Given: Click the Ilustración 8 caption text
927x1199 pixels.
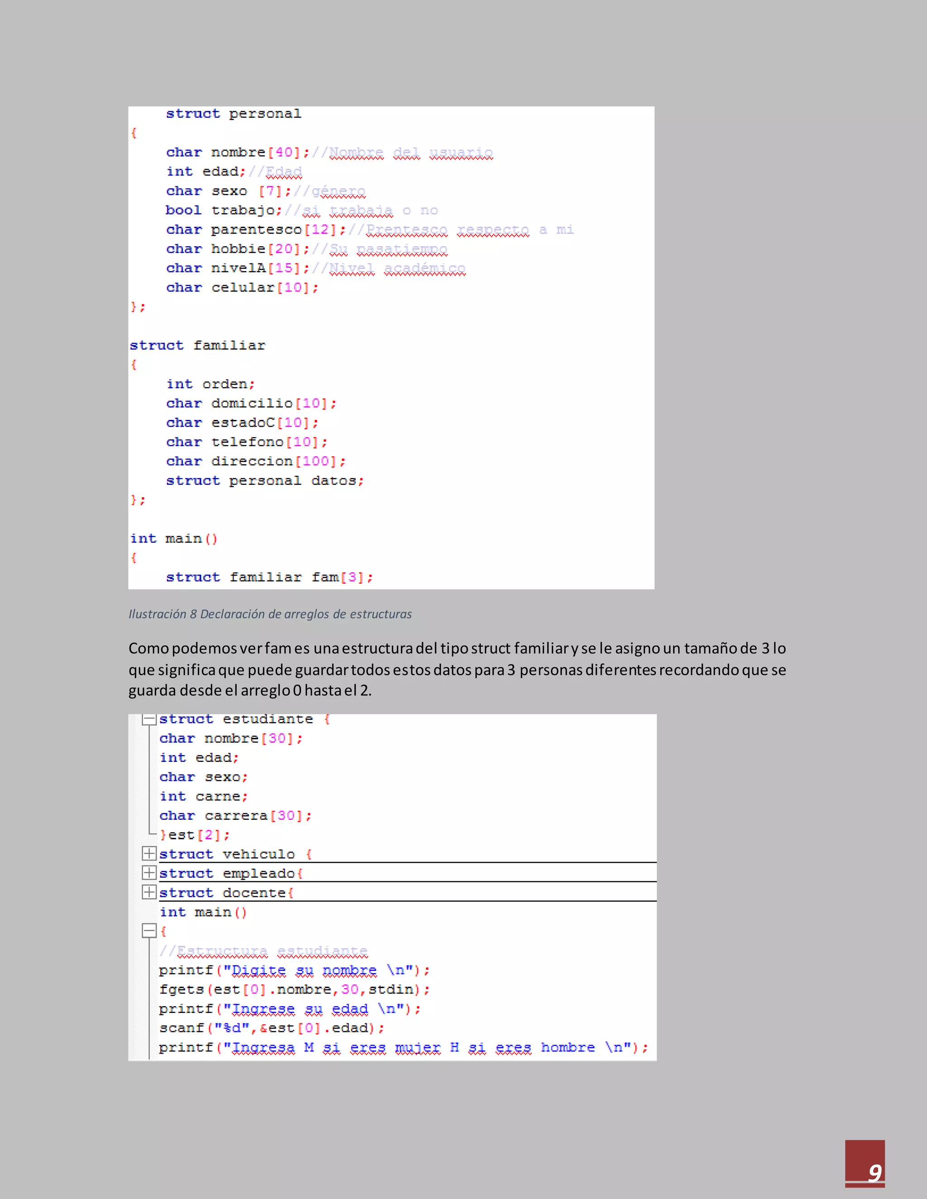Looking at the screenshot, I should pyautogui.click(x=270, y=614).
